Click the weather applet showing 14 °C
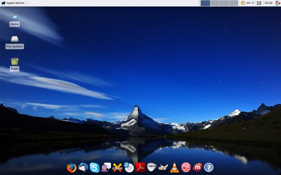This screenshot has width=281, height=175. pyautogui.click(x=248, y=3)
